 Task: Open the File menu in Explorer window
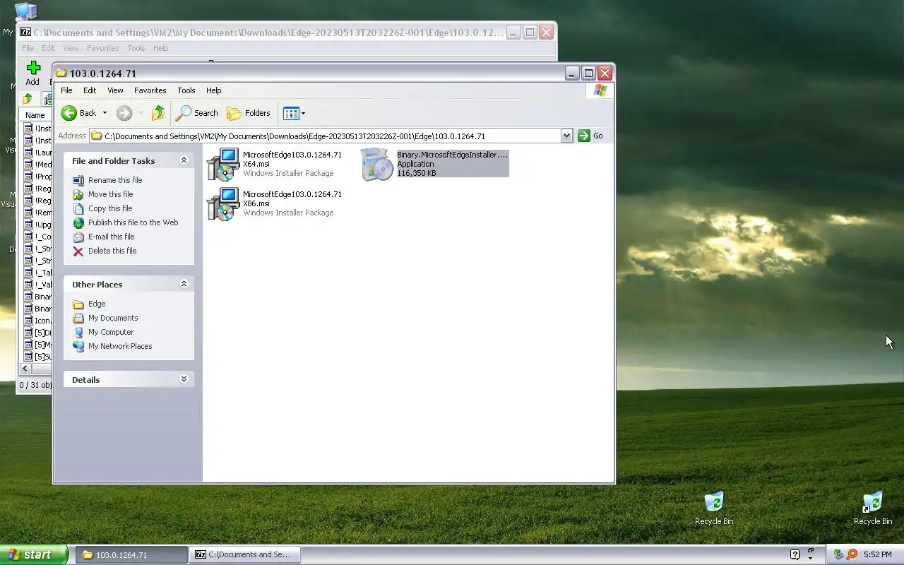(x=66, y=90)
